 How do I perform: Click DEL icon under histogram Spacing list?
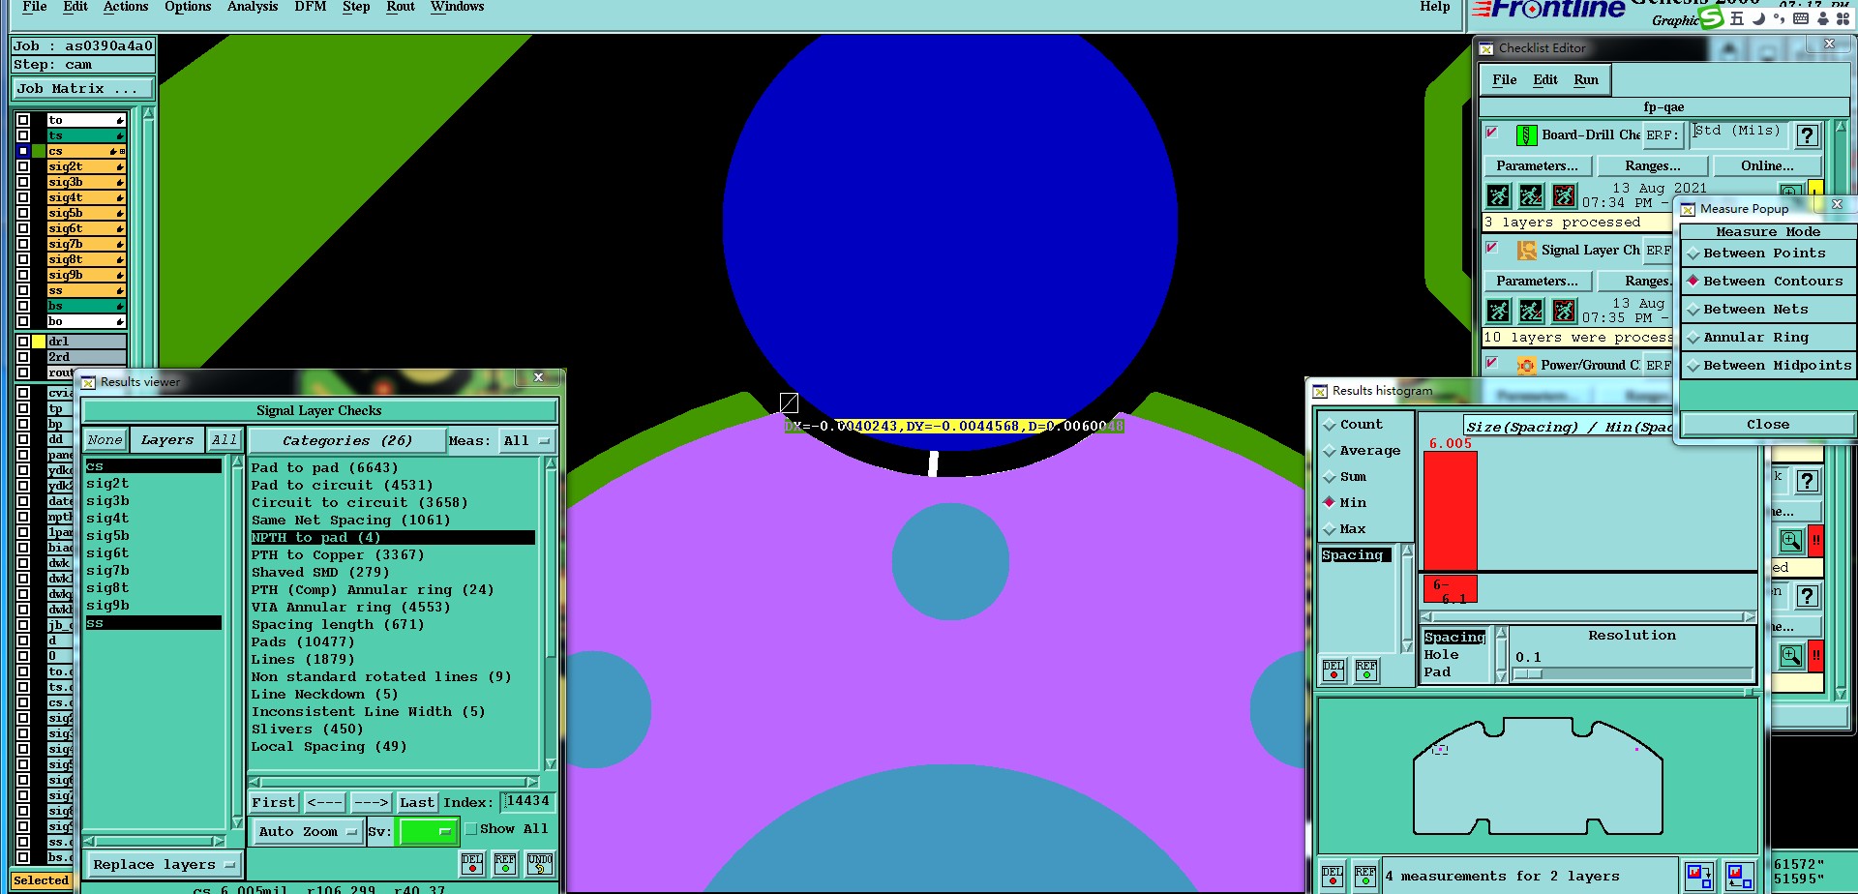(x=1334, y=670)
